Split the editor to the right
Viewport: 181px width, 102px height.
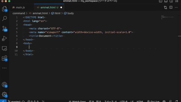(x=171, y=7)
